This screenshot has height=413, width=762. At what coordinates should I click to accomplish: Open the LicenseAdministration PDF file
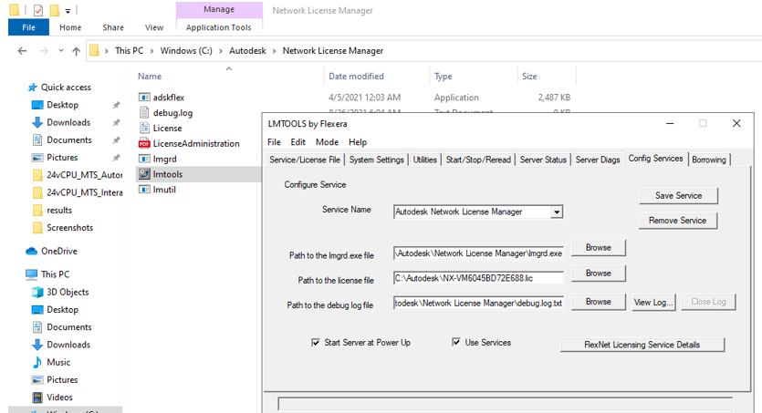point(195,143)
